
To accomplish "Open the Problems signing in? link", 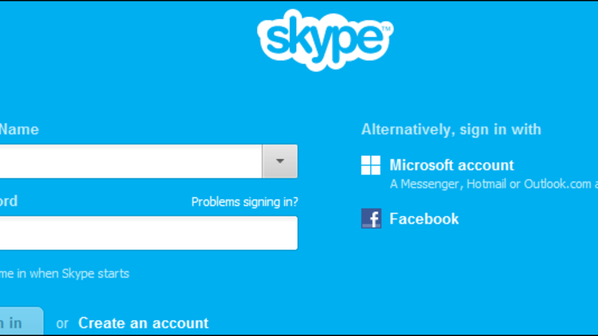I will 244,202.
